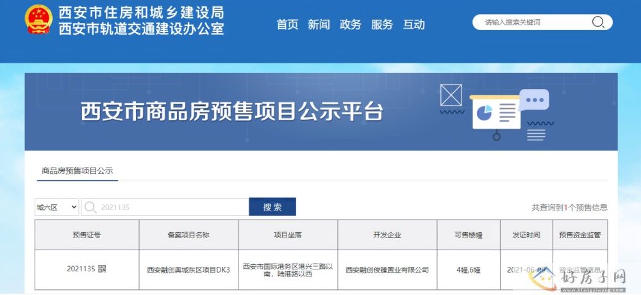Go to the 新闻 section
This screenshot has width=641, height=295.
click(319, 24)
